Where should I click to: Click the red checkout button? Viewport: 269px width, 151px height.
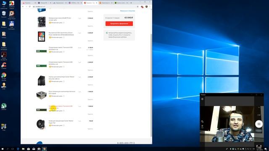click(119, 23)
